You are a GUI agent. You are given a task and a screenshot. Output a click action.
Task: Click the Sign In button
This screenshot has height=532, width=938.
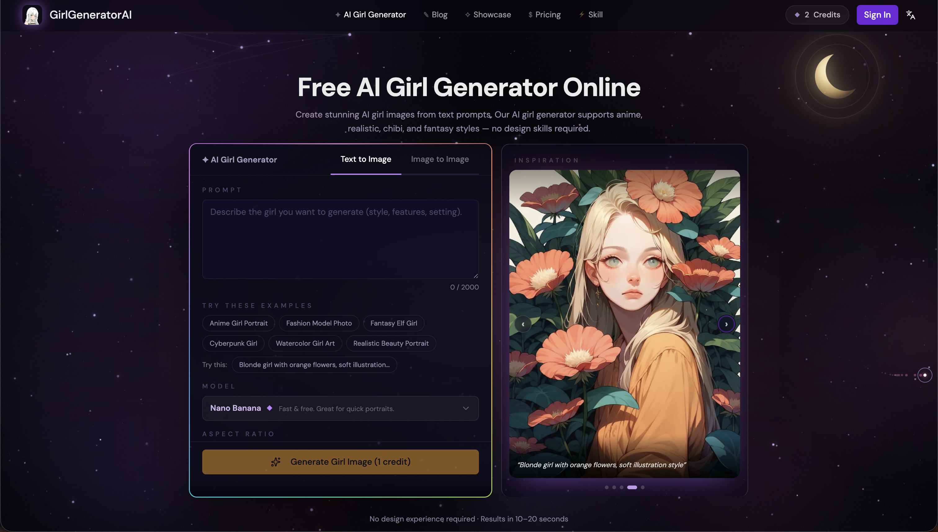(877, 15)
